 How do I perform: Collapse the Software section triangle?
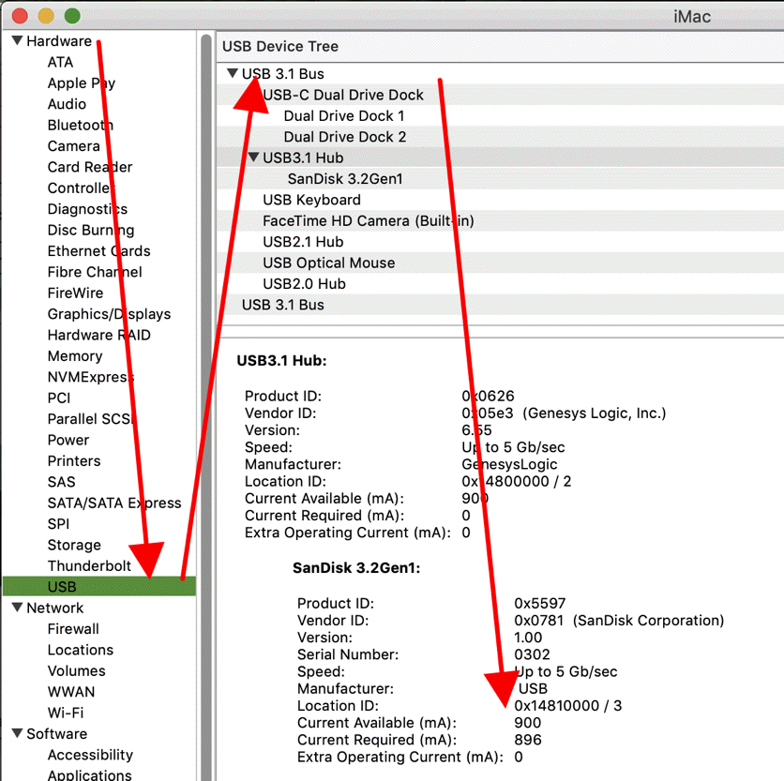(x=17, y=733)
